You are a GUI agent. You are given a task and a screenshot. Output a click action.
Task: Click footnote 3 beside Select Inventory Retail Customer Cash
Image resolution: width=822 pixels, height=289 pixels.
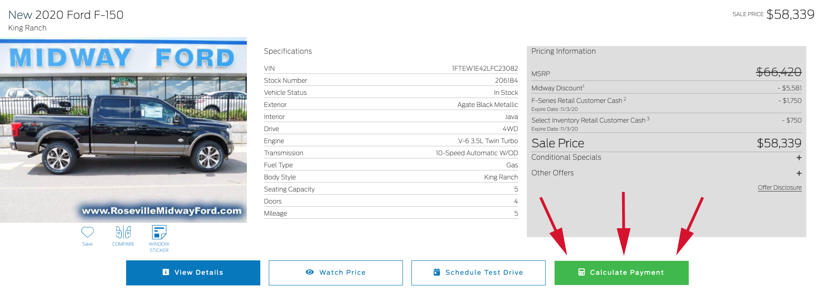point(648,119)
